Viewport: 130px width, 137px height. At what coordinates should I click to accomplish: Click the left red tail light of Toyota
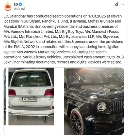click(12, 92)
